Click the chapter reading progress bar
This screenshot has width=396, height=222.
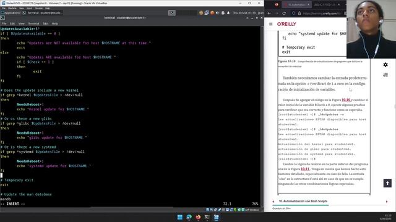tap(330, 205)
